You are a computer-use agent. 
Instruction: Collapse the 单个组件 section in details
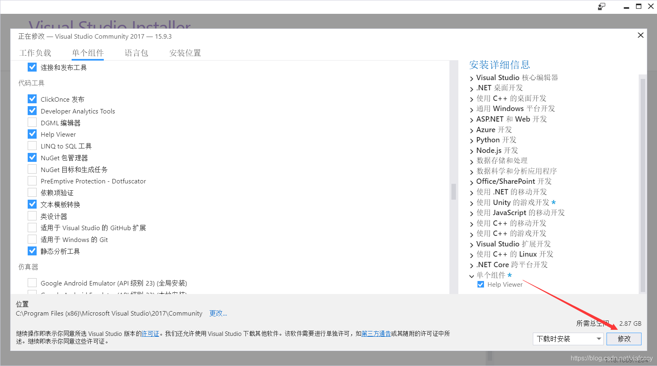pos(472,276)
